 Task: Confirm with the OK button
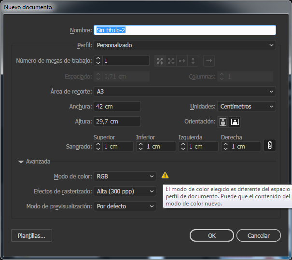point(212,235)
